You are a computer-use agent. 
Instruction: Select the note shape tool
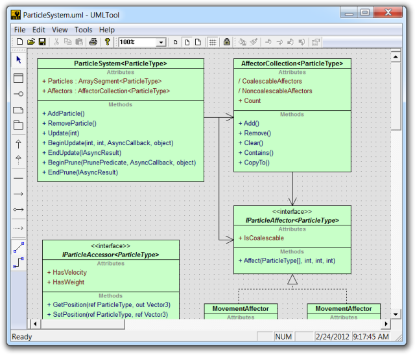[x=19, y=110]
